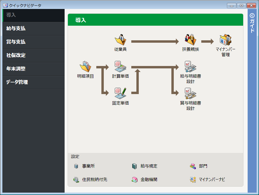Open the 計算単価 calculator icon
Viewport: 259px width, 195px height.
[121, 67]
